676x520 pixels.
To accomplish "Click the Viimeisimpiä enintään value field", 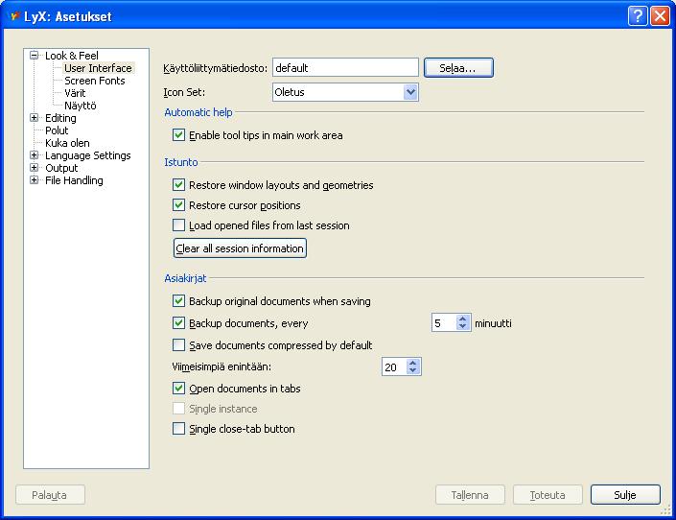I will 394,367.
